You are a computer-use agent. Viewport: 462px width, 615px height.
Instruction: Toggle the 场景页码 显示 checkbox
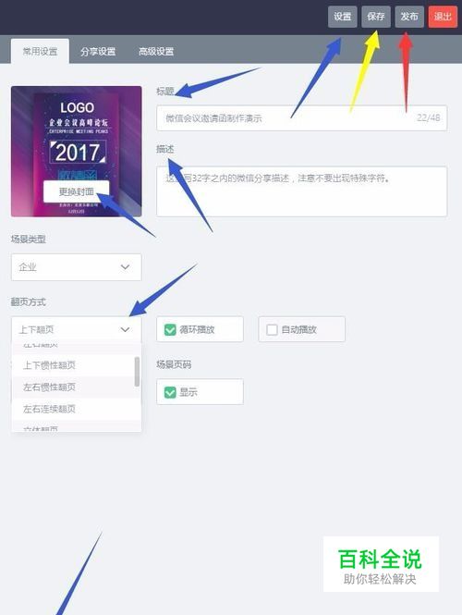point(170,392)
